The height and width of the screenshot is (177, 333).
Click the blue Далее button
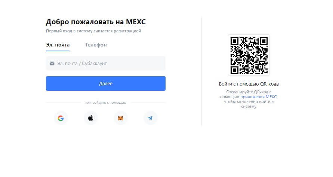coord(106,83)
